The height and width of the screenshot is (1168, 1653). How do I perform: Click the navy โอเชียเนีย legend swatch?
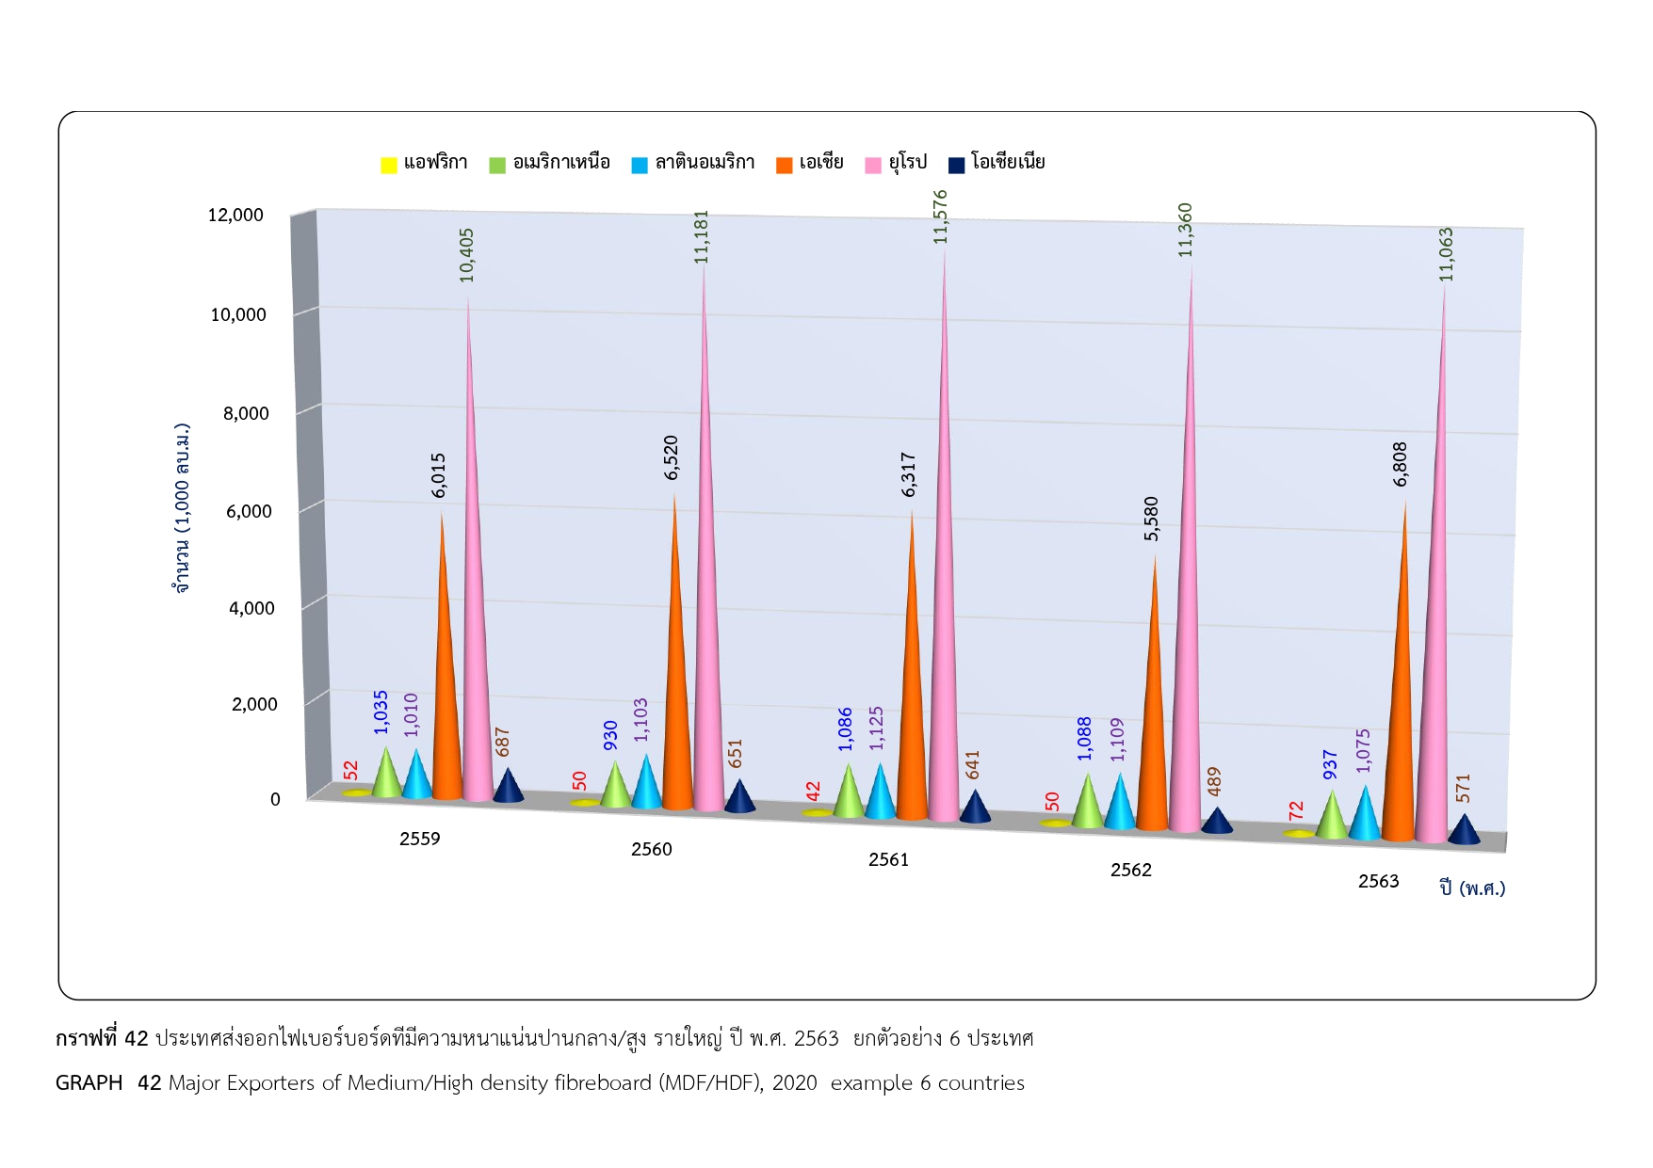tap(956, 166)
